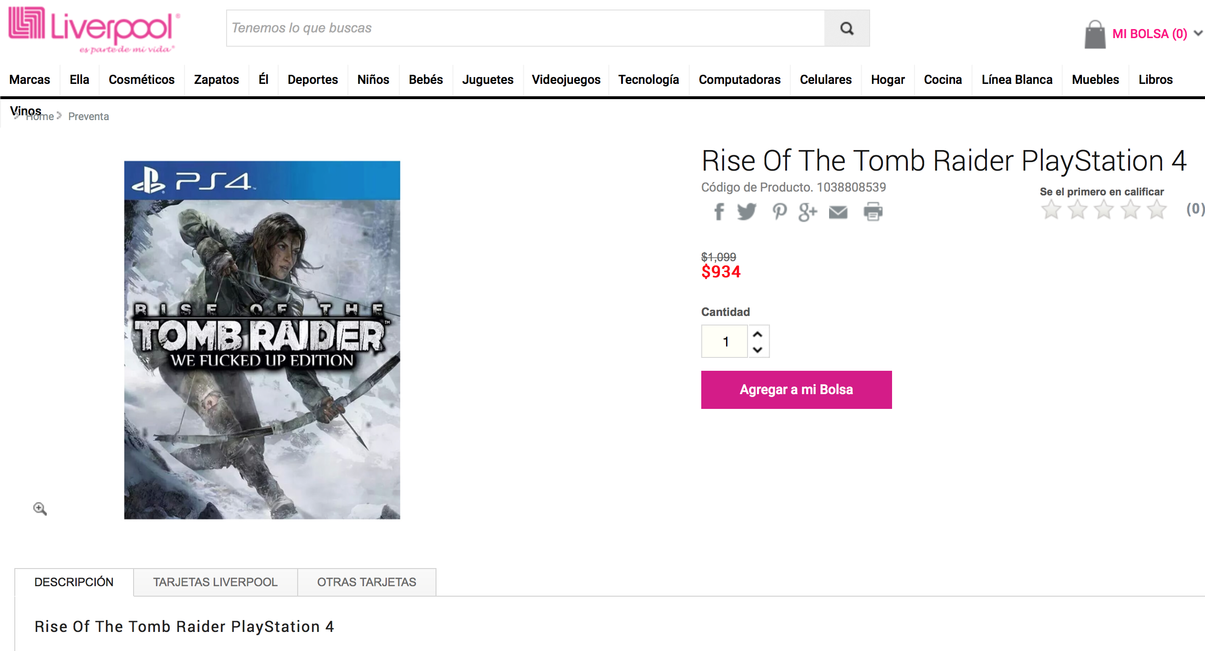Image resolution: width=1205 pixels, height=651 pixels.
Task: Share product on Facebook
Action: tap(719, 212)
